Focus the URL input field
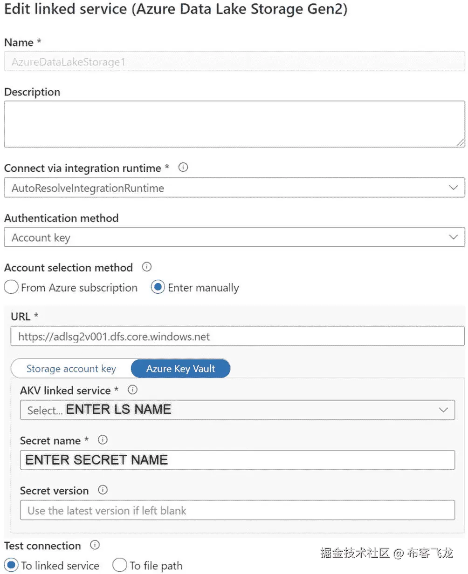 click(237, 336)
